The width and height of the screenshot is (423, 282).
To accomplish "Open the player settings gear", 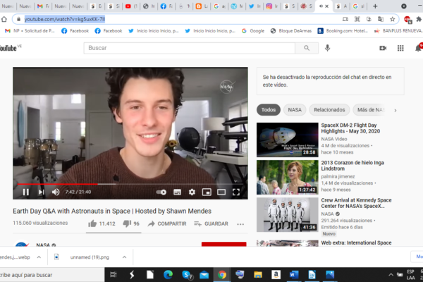I will coord(192,192).
